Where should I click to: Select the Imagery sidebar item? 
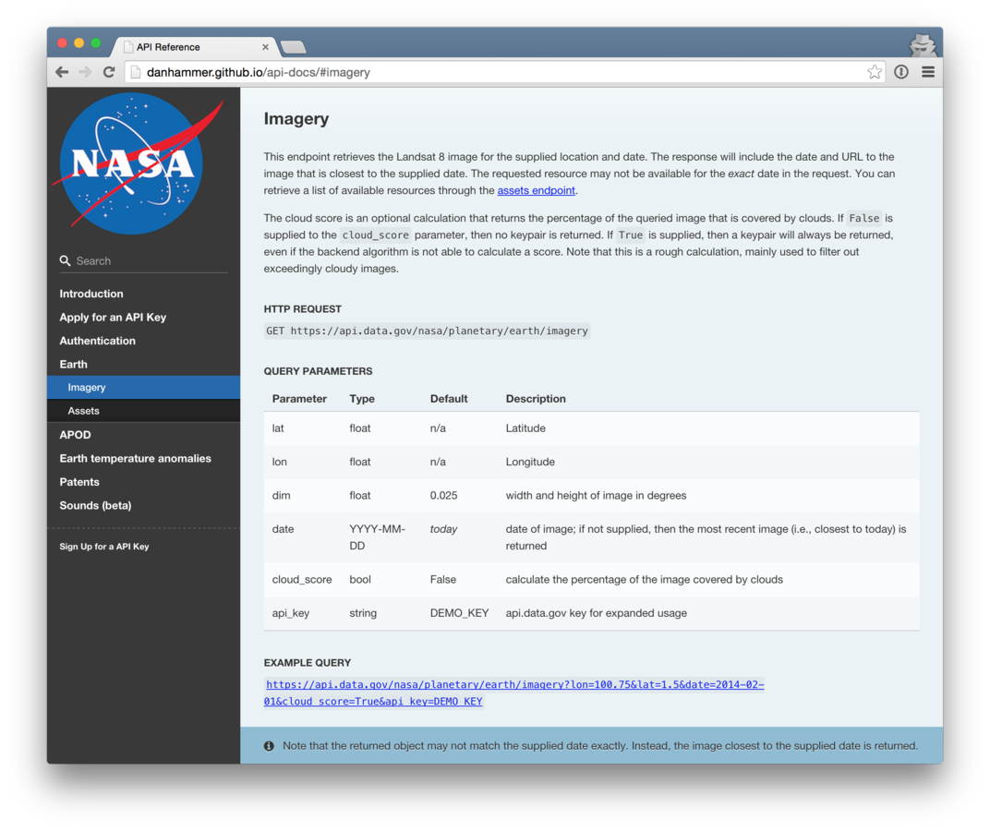click(x=143, y=387)
